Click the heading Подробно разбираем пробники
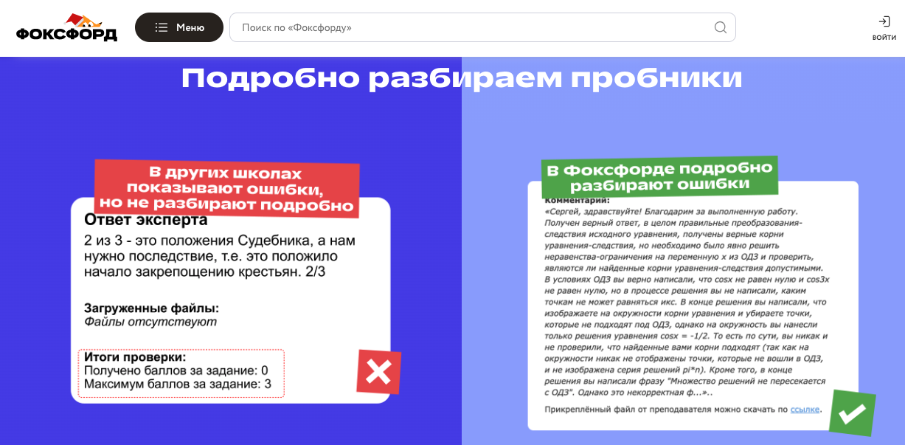 (x=462, y=77)
